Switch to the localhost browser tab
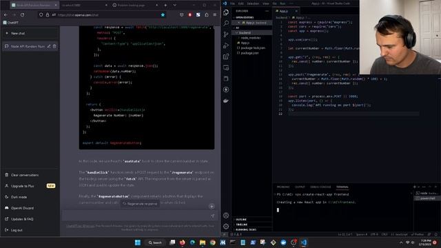 tap(83, 5)
